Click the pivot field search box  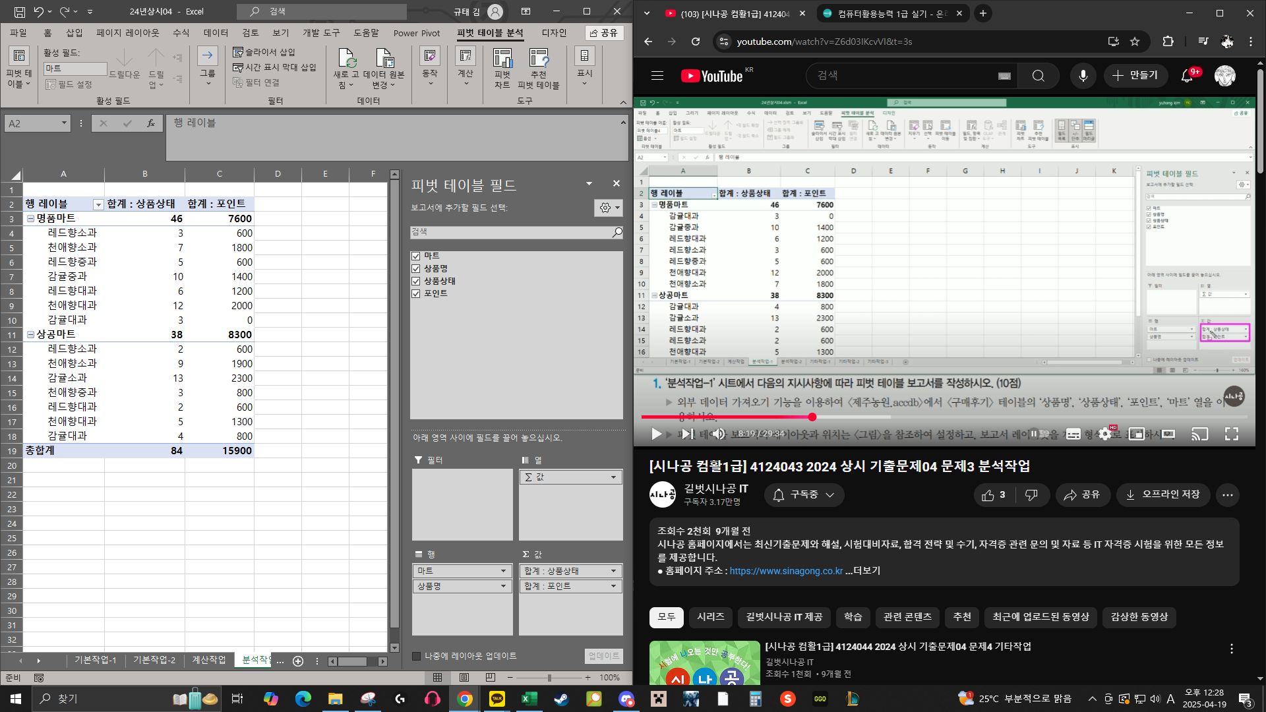(511, 232)
